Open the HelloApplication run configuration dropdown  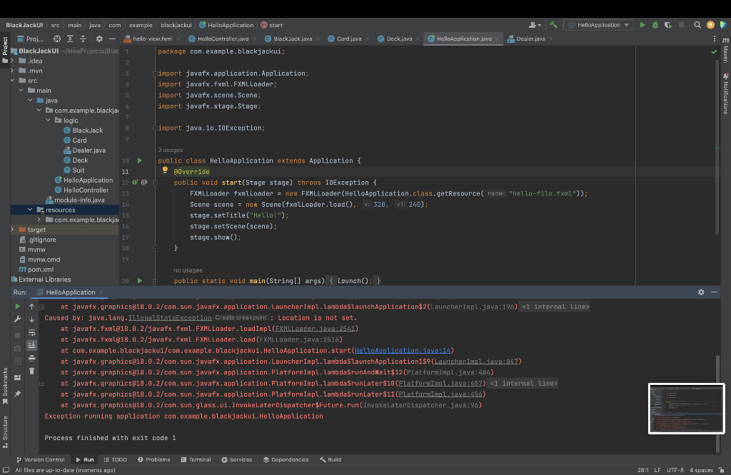coord(600,23)
